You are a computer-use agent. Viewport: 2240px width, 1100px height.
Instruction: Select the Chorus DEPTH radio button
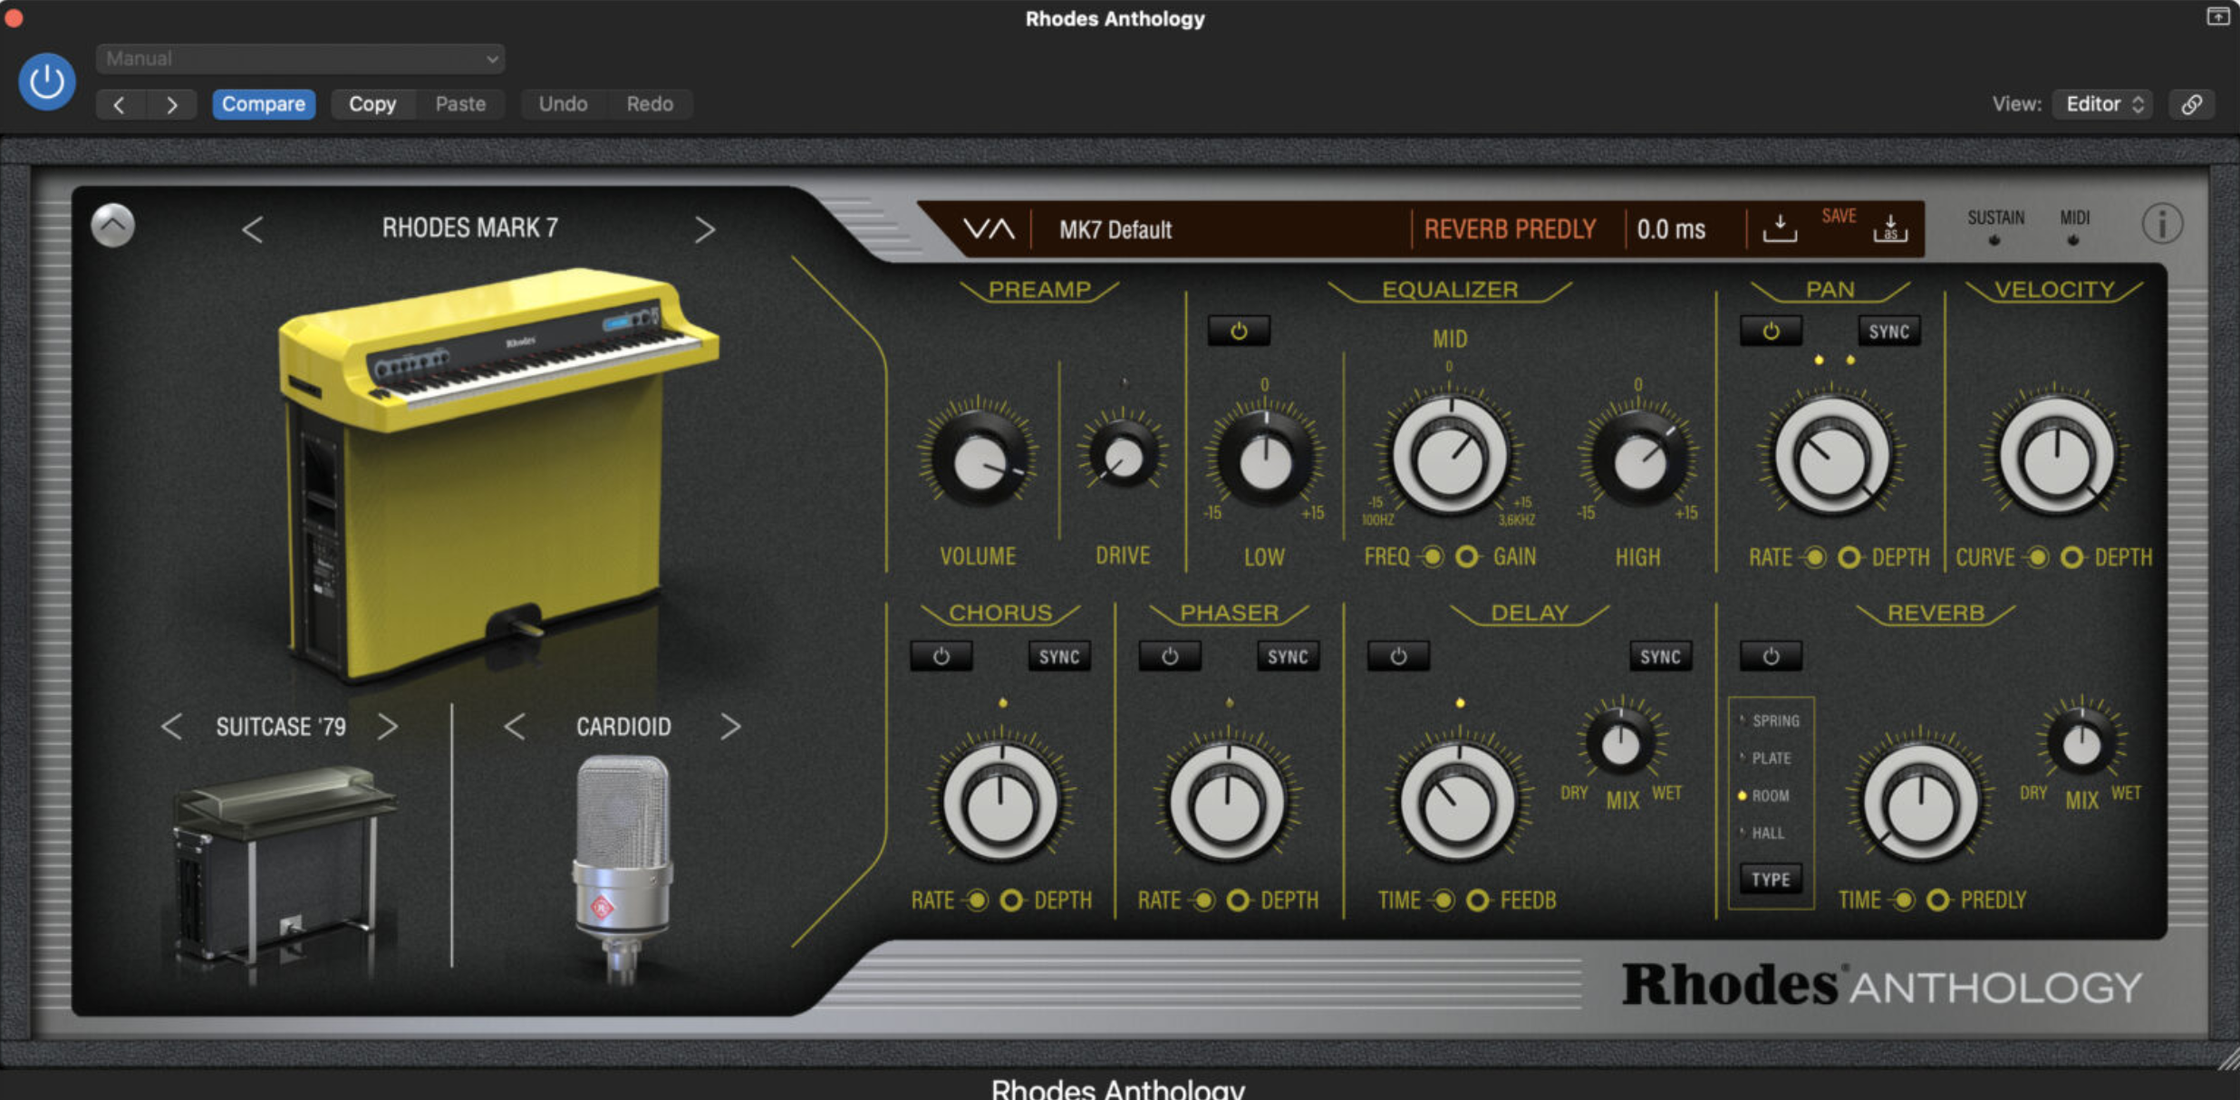[1011, 900]
